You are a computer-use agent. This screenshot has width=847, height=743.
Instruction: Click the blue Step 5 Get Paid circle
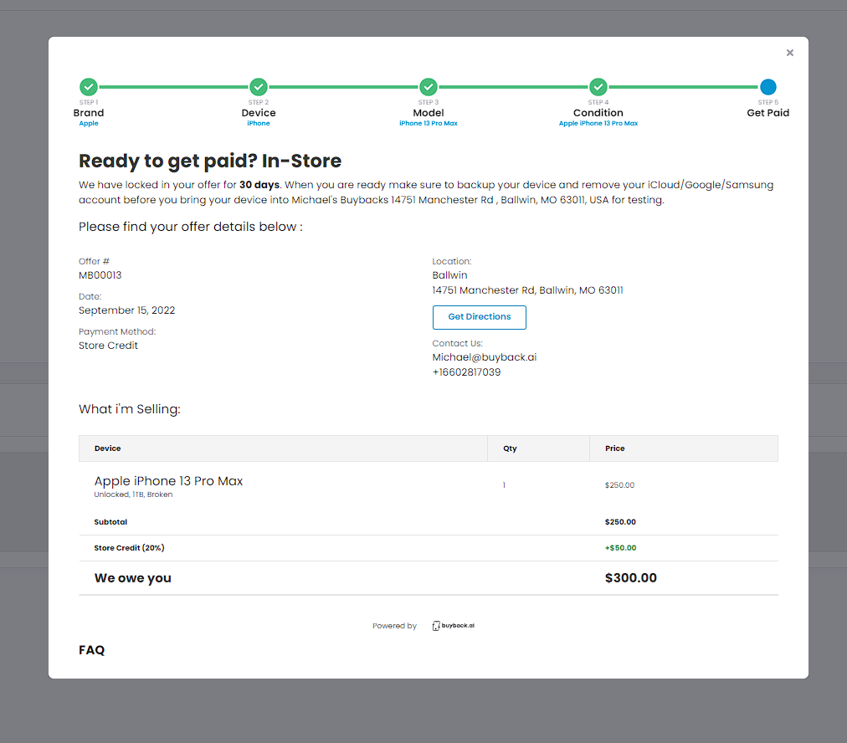(x=768, y=87)
